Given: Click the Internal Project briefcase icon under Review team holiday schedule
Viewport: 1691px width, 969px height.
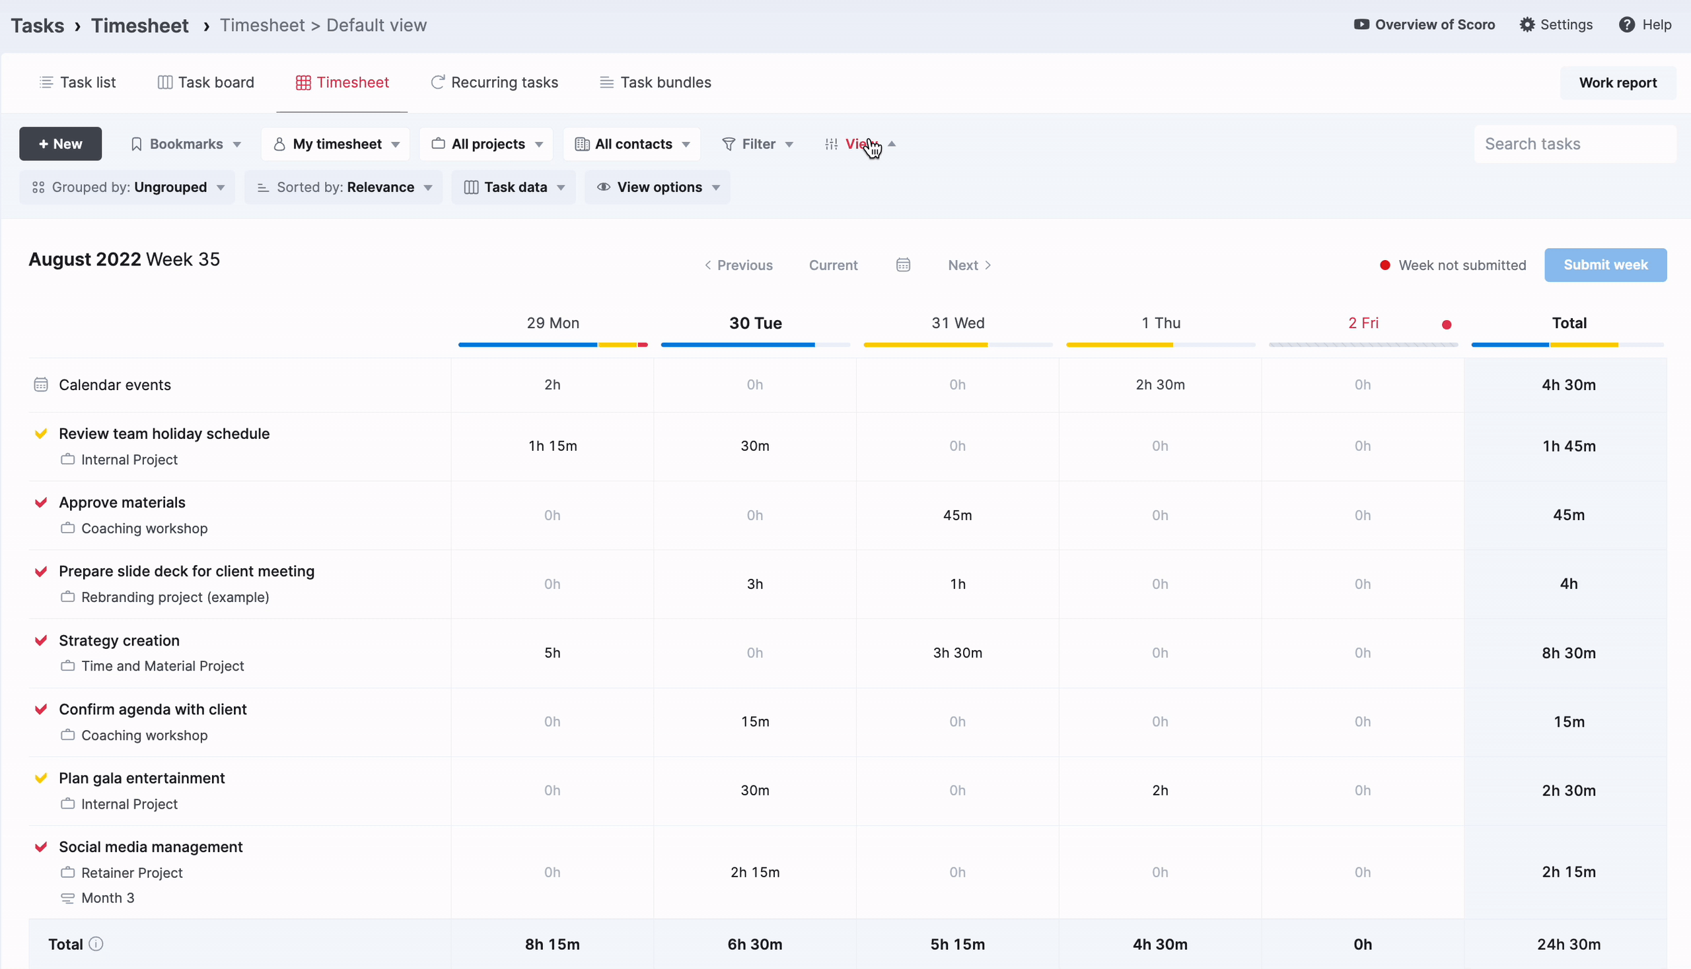Looking at the screenshot, I should coord(67,459).
